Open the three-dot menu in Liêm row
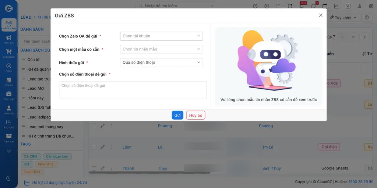377x188 pixels. (x=111, y=147)
